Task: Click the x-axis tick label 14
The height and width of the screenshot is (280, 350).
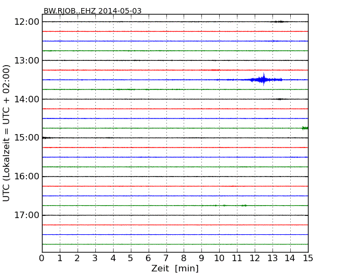Action: point(290,258)
